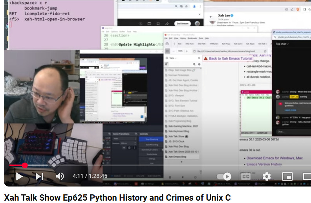Click Stop Streaming in OBS controls
Screen dimensions: 311x203
coord(152,139)
